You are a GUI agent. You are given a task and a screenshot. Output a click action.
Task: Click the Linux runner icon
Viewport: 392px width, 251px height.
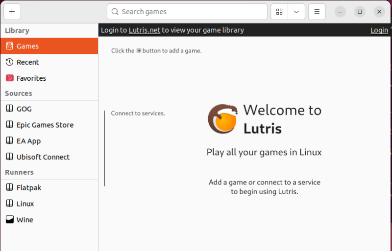coord(9,204)
